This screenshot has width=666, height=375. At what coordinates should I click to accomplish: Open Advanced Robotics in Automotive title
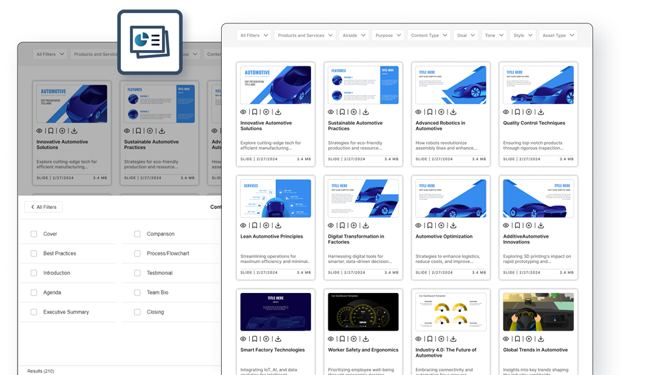440,126
